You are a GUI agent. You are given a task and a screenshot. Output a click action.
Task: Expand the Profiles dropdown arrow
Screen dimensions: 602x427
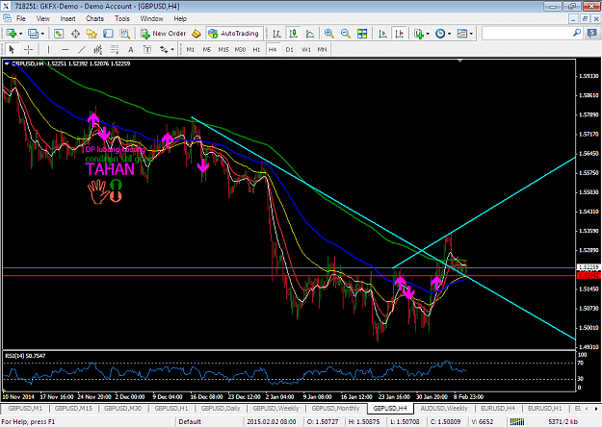[x=42, y=34]
